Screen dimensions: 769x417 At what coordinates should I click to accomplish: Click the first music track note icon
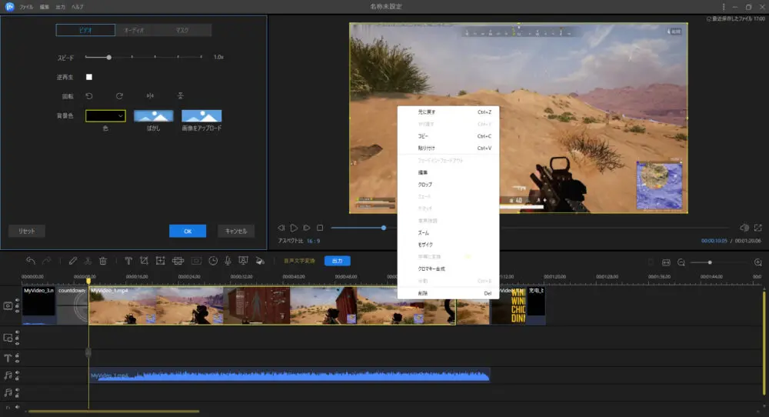click(8, 375)
